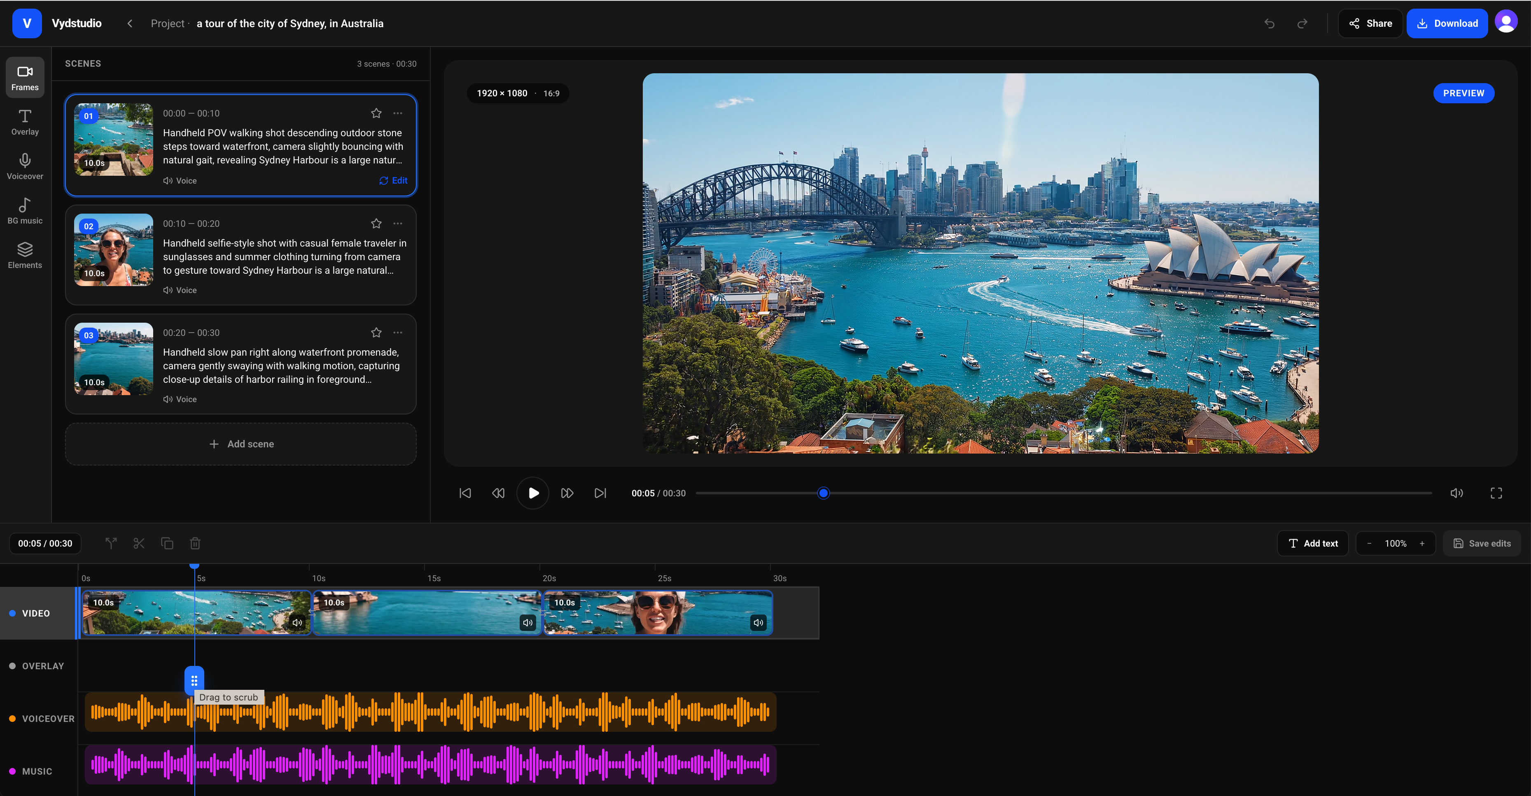
Task: Rewind playback
Action: 499,493
